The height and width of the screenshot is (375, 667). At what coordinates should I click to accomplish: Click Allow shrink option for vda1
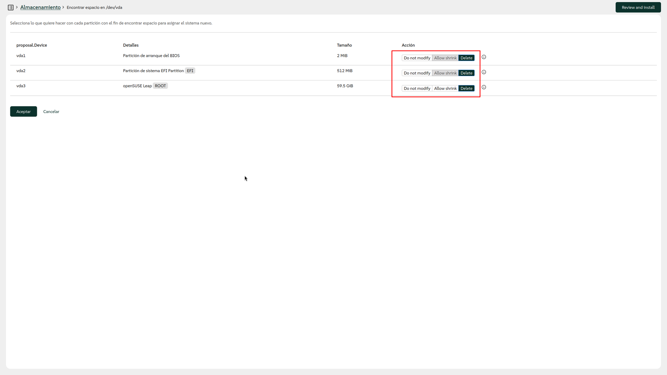pyautogui.click(x=445, y=58)
